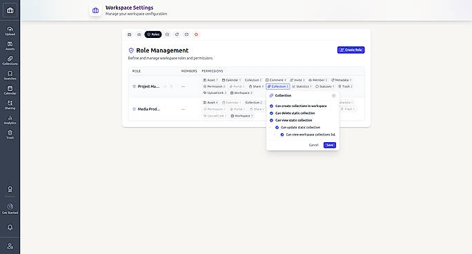
Task: Open Permission 2 chip in Project Ma... row
Action: click(x=215, y=86)
